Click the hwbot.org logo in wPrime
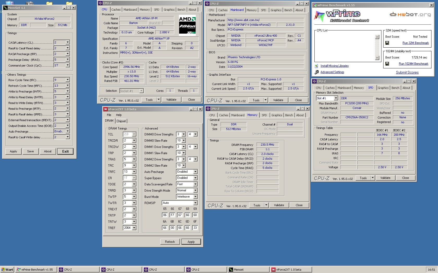This screenshot has width=438, height=273. [410, 15]
